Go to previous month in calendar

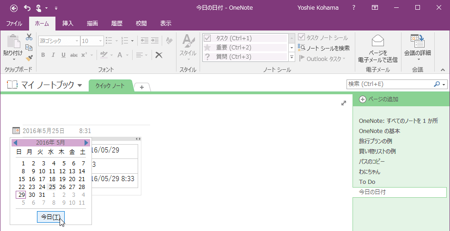coord(15,143)
